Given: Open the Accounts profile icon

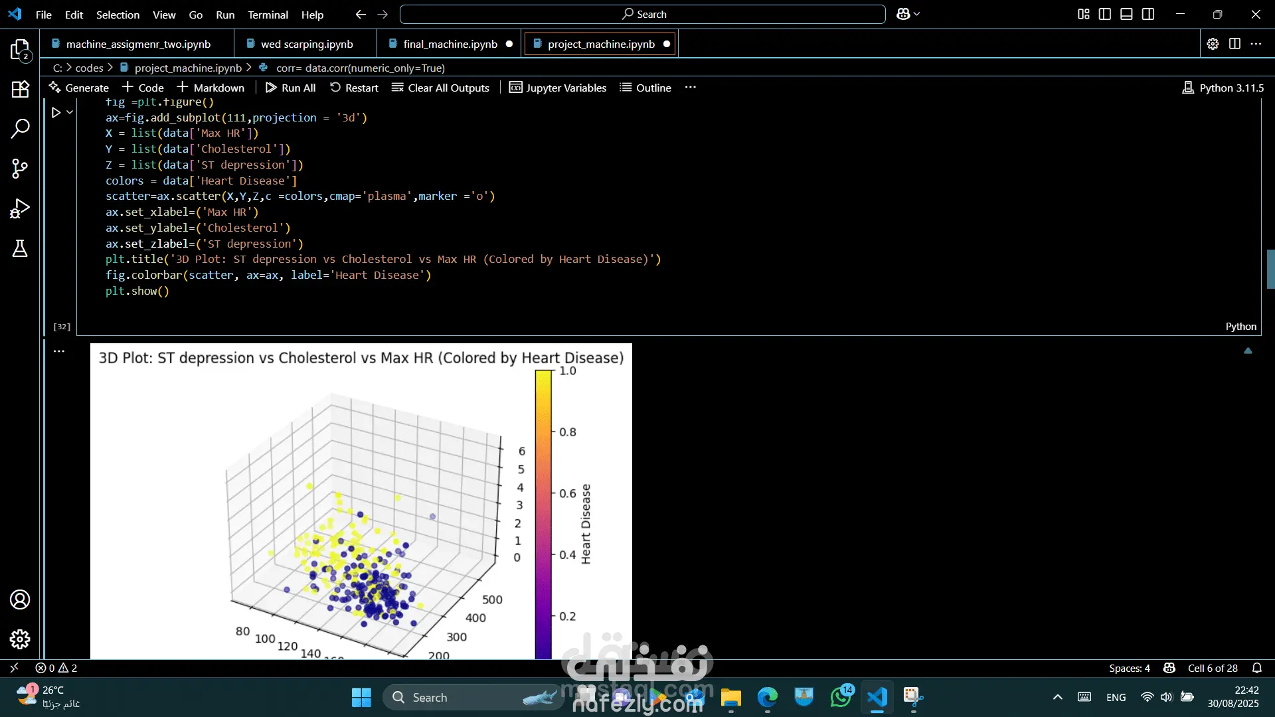Looking at the screenshot, I should point(20,599).
